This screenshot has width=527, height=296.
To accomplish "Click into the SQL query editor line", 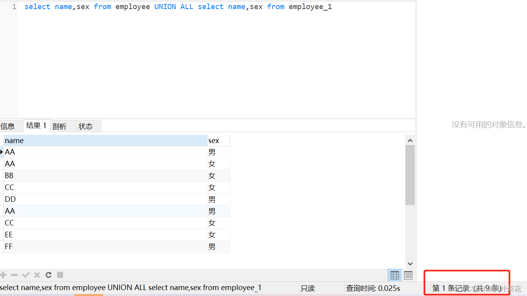I will pyautogui.click(x=178, y=7).
